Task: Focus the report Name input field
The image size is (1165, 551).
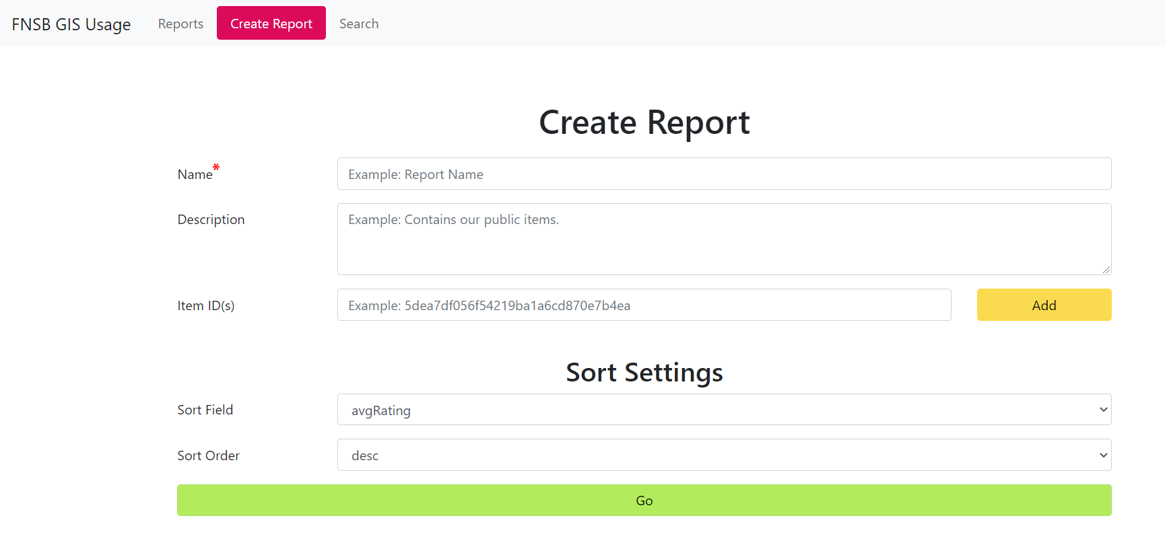Action: (724, 174)
